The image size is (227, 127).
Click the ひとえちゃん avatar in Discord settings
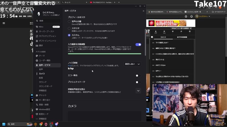[39, 14]
